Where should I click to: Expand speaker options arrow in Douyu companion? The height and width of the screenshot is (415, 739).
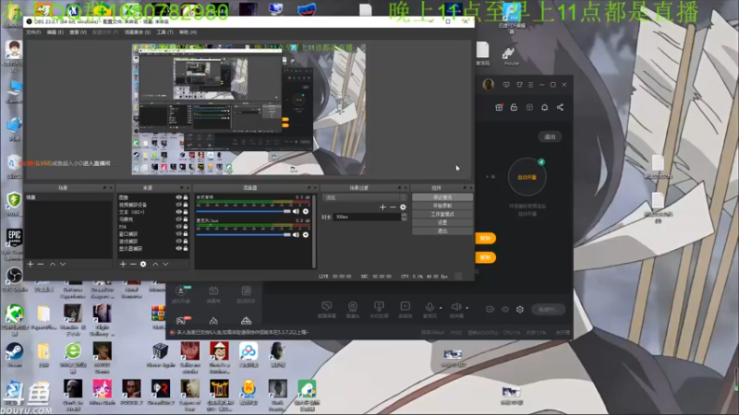(467, 308)
